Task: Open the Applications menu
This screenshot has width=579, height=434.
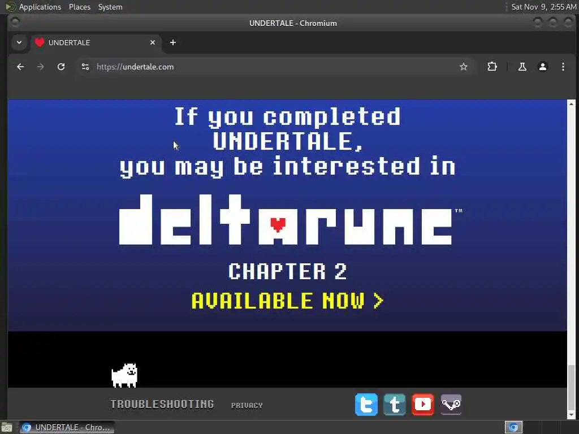Action: coord(40,7)
